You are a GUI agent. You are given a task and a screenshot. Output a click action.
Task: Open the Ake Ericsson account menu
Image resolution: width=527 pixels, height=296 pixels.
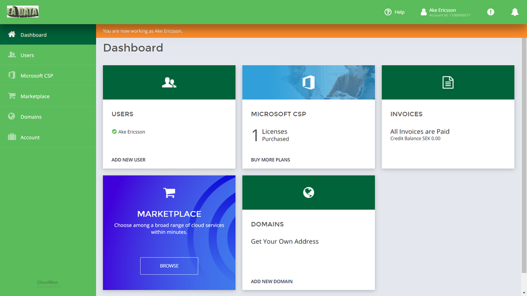pyautogui.click(x=445, y=12)
